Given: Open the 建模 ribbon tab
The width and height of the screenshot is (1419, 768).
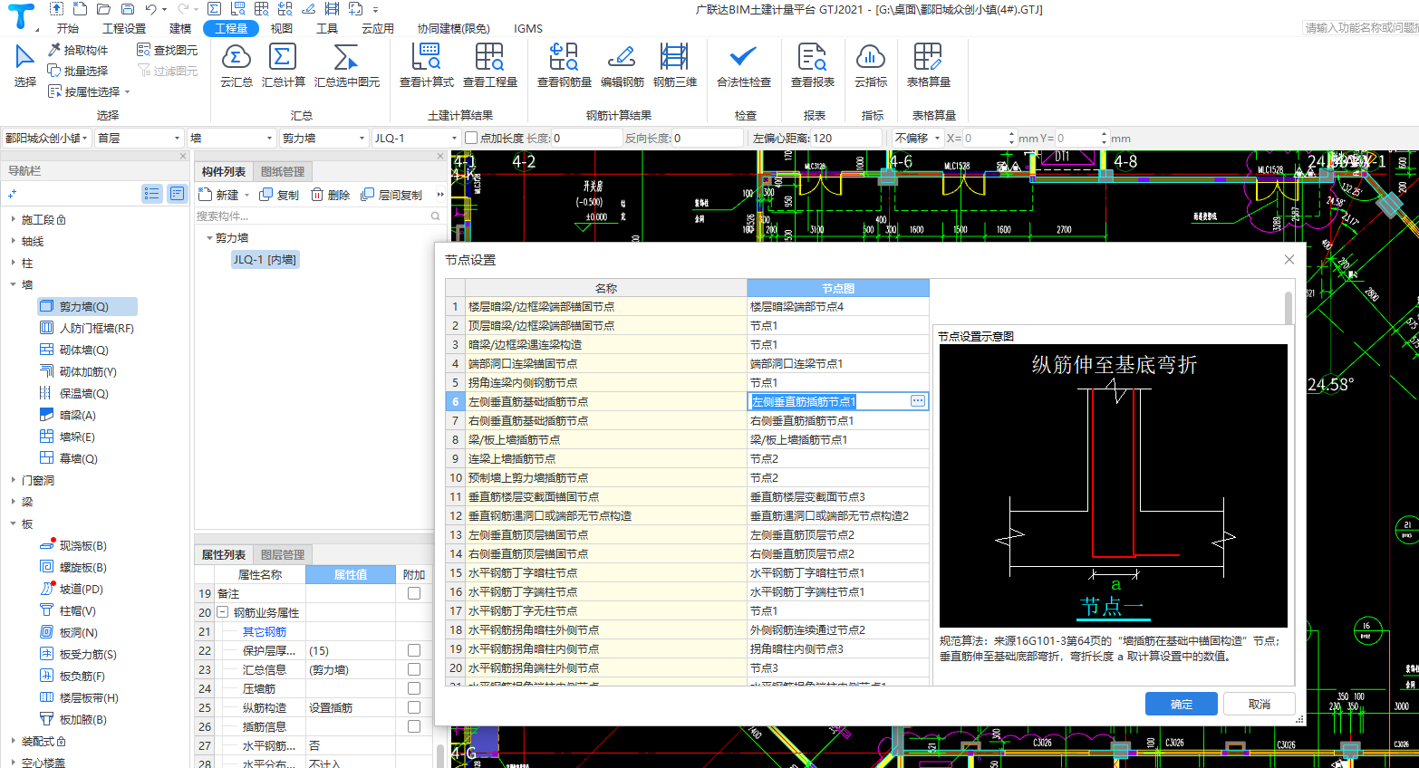Looking at the screenshot, I should (x=180, y=28).
